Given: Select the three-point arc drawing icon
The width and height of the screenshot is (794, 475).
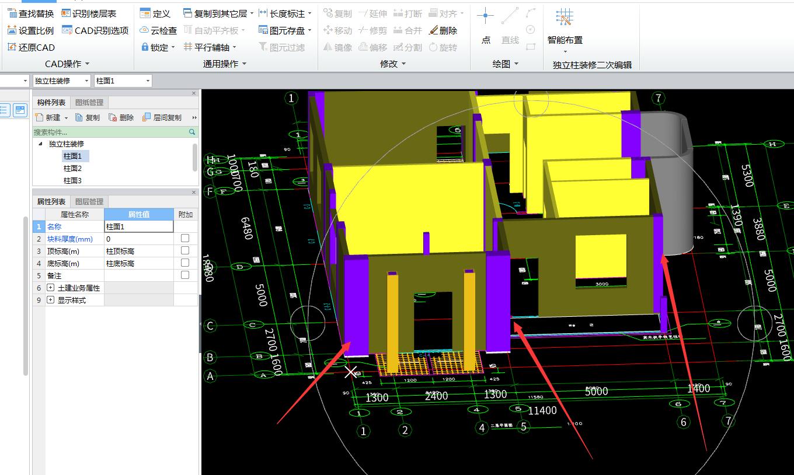Looking at the screenshot, I should click(x=531, y=13).
